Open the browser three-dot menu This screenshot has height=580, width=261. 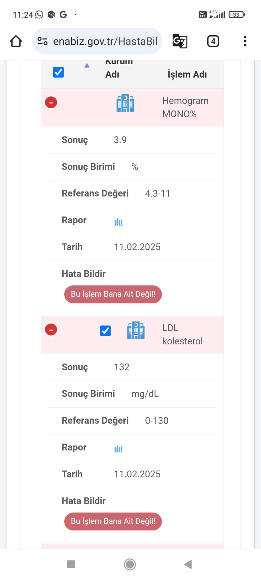245,41
